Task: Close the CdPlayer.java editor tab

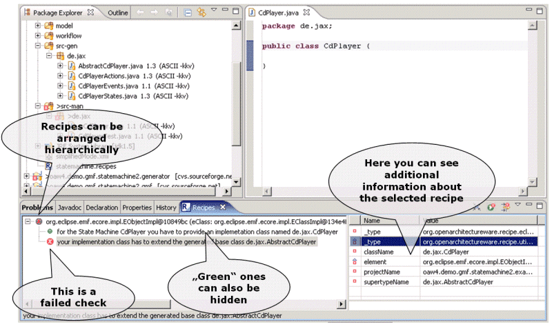Action: tap(307, 12)
